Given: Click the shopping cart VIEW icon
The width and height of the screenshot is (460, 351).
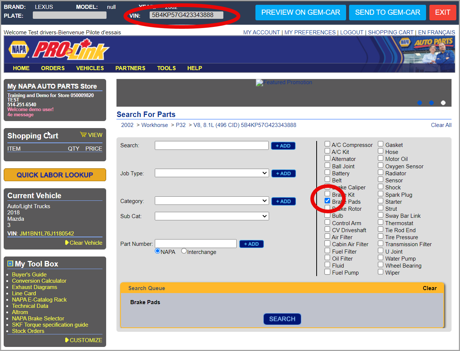Looking at the screenshot, I should tap(83, 135).
